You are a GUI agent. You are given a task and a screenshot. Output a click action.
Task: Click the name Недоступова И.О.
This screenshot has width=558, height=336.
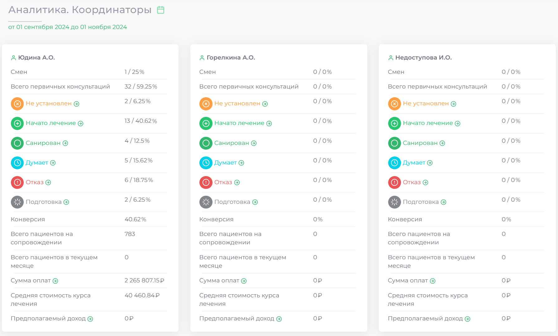pos(423,58)
